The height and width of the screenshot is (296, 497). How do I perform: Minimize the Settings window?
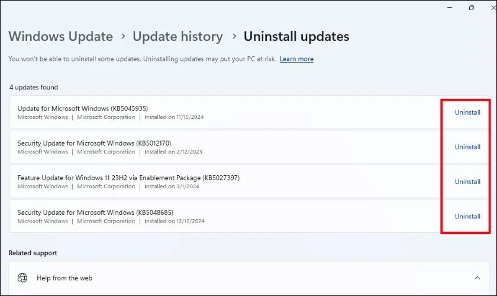(450, 7)
